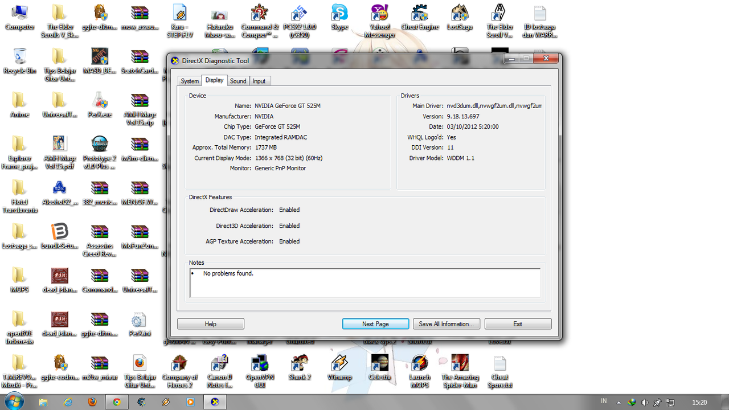Click Save All Information button
729x410 pixels.
tap(447, 324)
